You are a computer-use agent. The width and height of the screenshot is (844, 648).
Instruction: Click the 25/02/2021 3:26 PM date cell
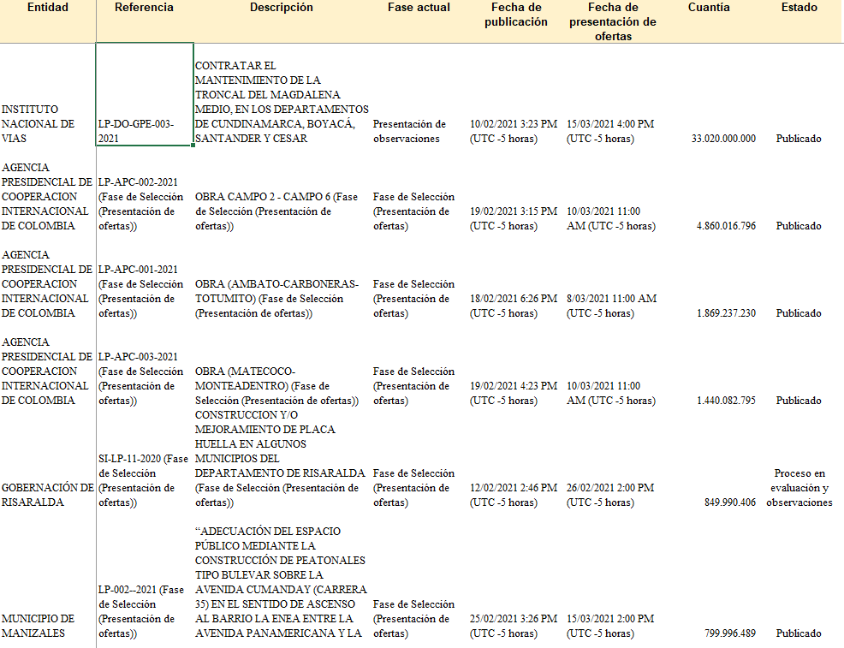(513, 626)
